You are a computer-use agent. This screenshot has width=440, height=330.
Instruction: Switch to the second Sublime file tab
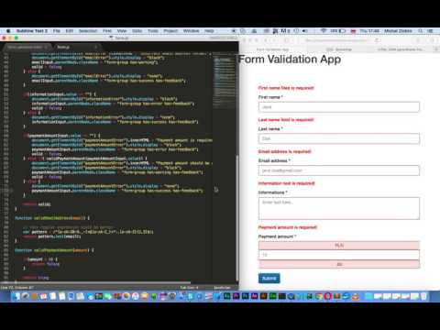76,47
